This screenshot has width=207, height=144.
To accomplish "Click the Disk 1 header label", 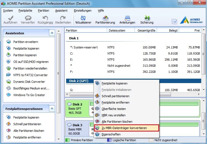I will click(x=74, y=38).
